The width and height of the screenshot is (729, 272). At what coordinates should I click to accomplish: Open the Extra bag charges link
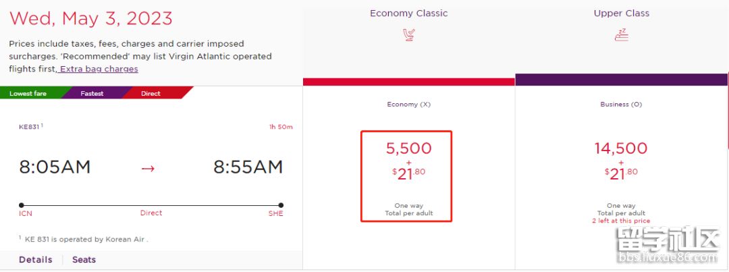click(99, 69)
